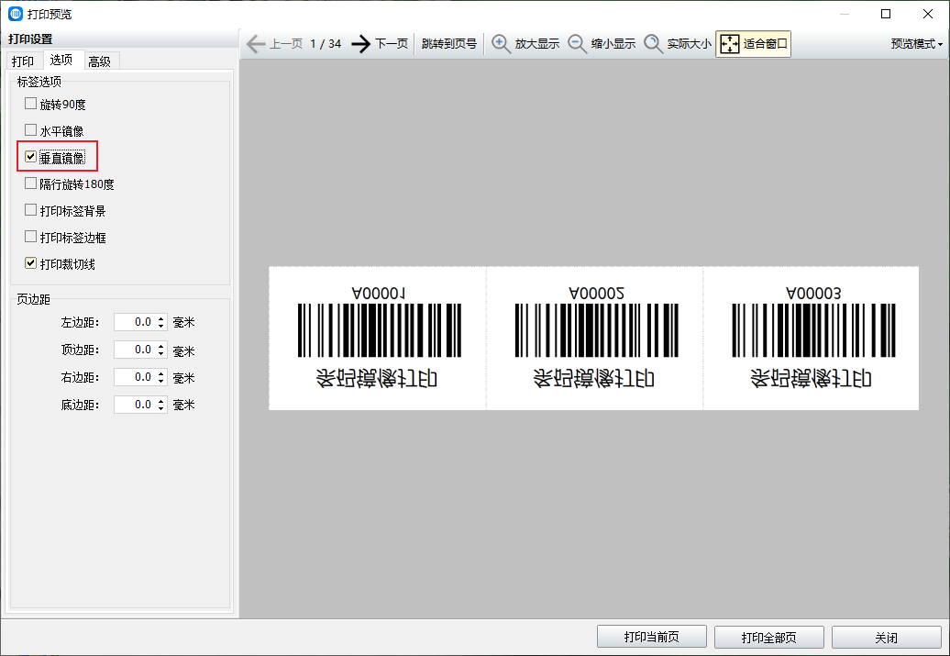Click the 关闭 button
Screen dimensions: 950x656
(x=887, y=638)
